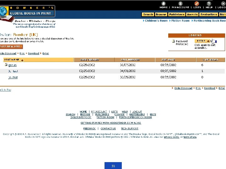Click the titles count 6 in first row
The image size is (226, 169).
point(202,65)
